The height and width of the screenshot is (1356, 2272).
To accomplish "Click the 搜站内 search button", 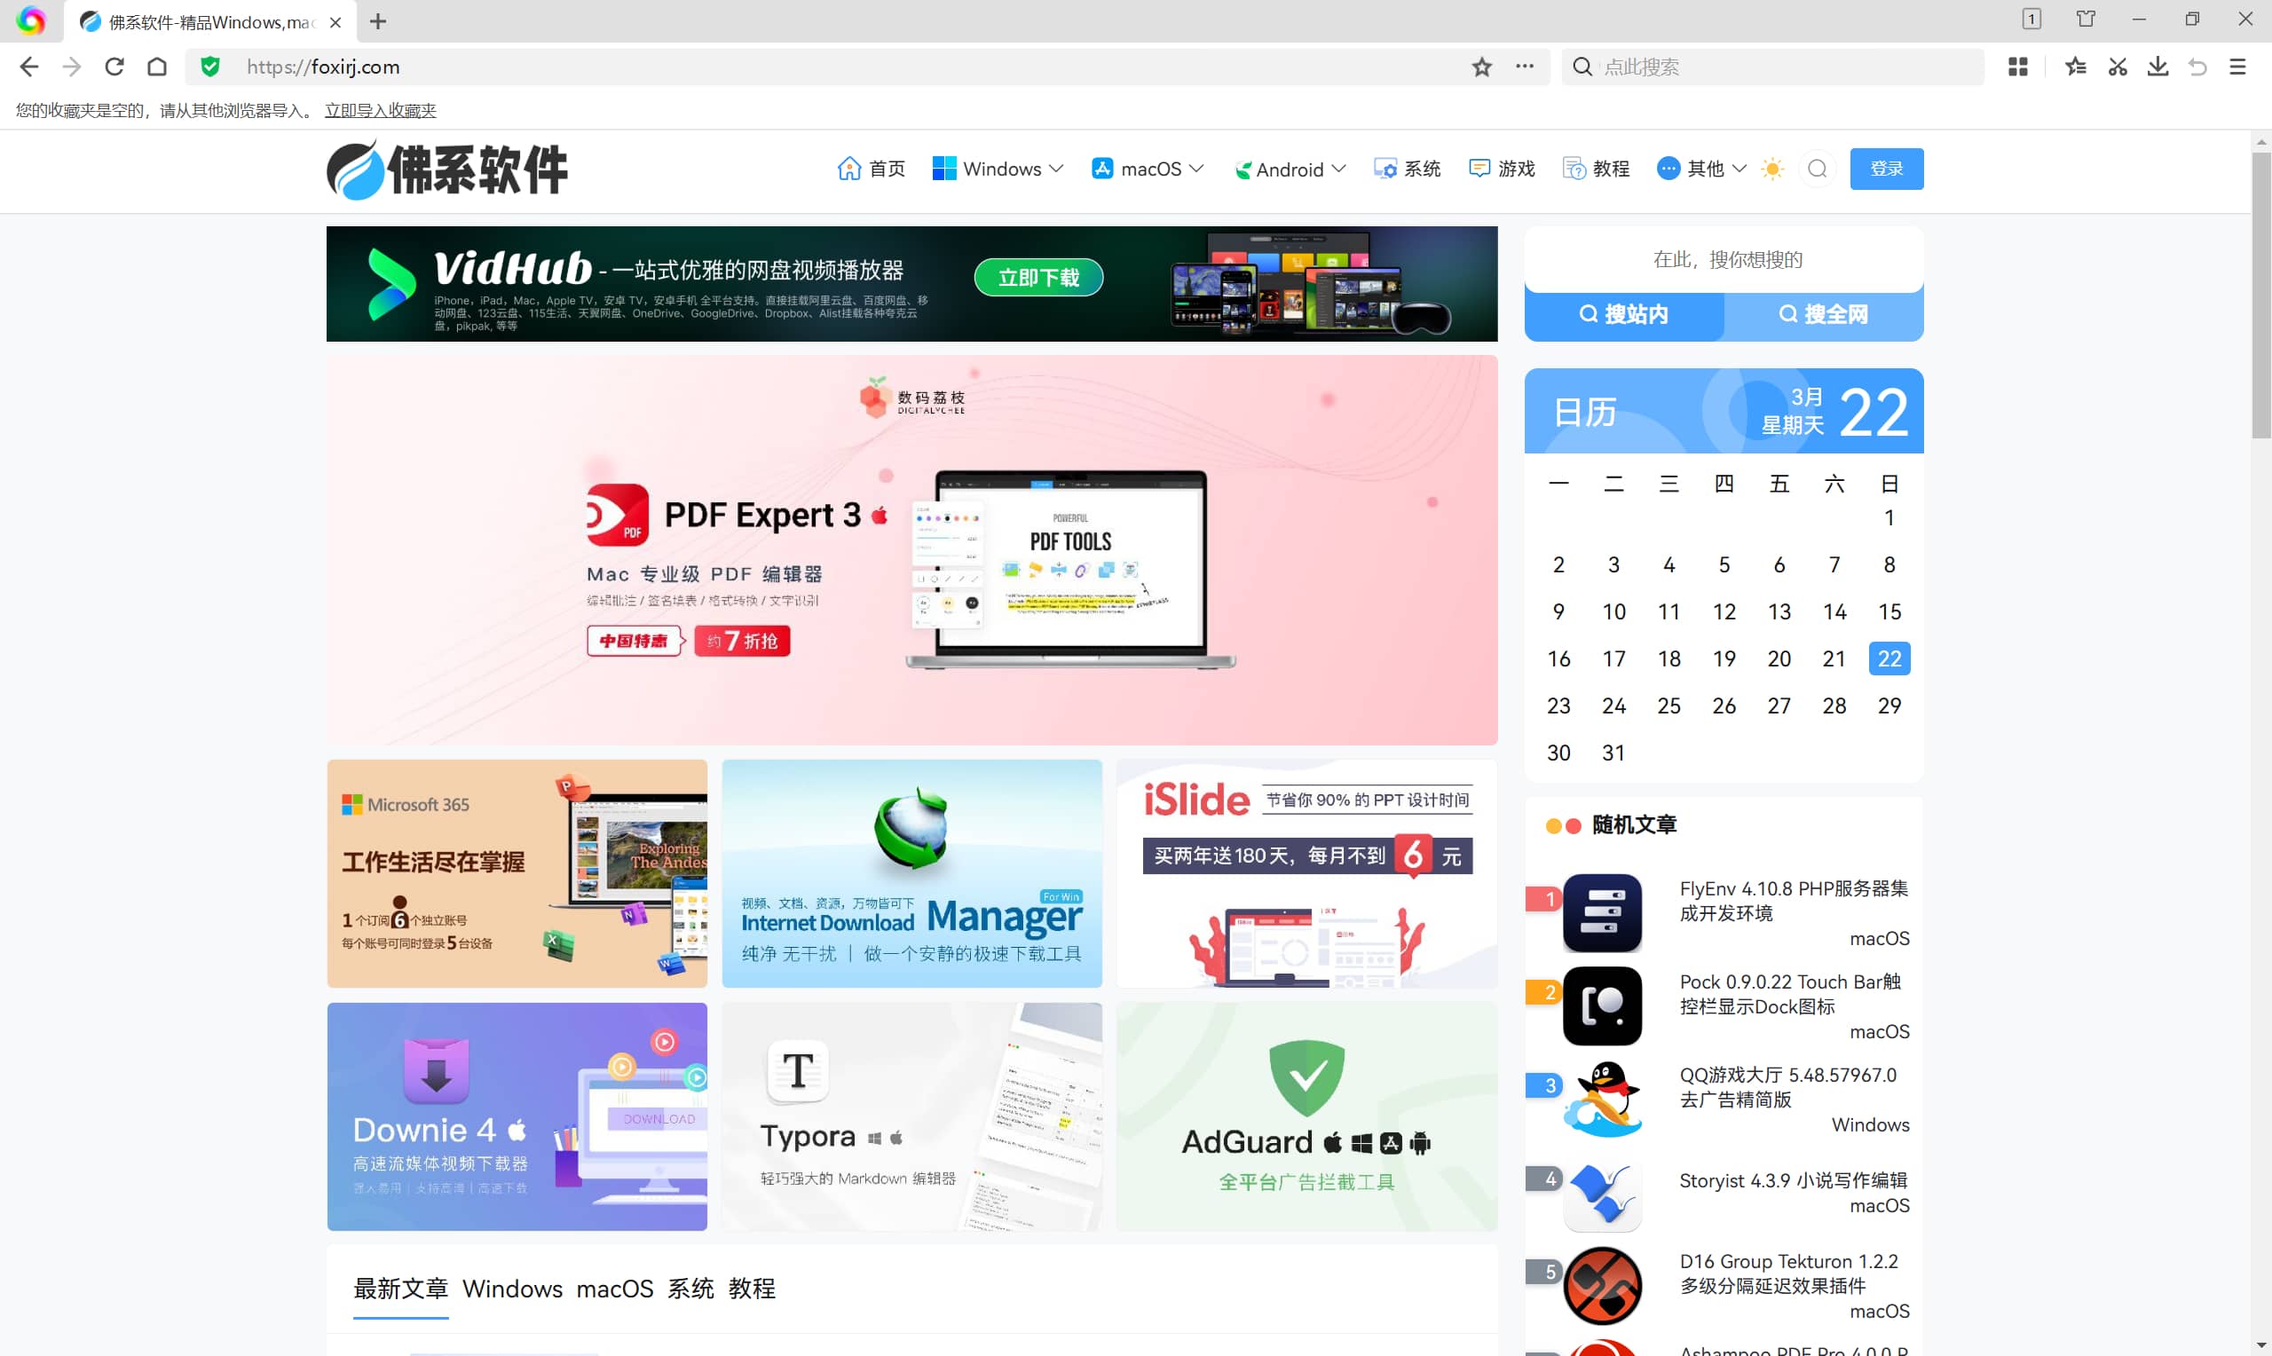I will (x=1623, y=315).
